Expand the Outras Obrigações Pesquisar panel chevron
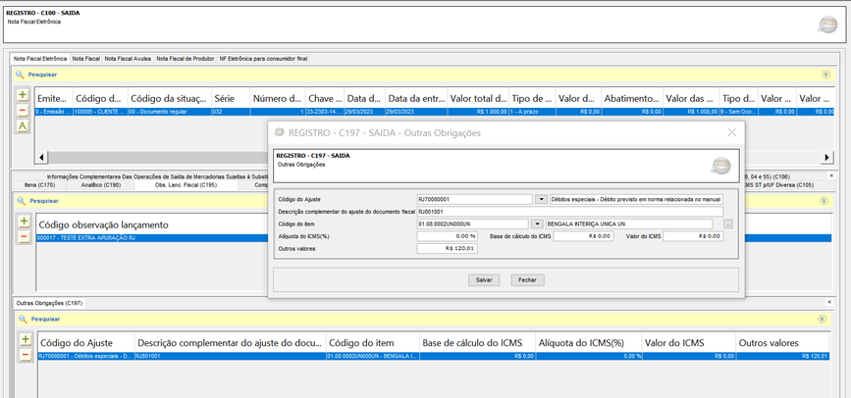Viewport: 851px width, 398px height. (x=822, y=319)
